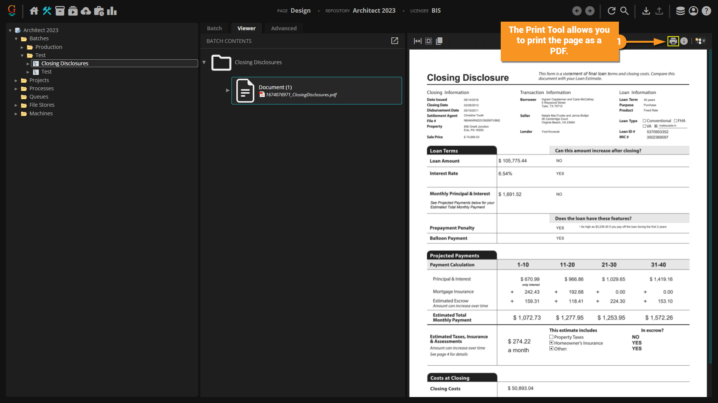Select Closing Disclosures in project tree
This screenshot has width=718, height=403.
click(x=65, y=63)
